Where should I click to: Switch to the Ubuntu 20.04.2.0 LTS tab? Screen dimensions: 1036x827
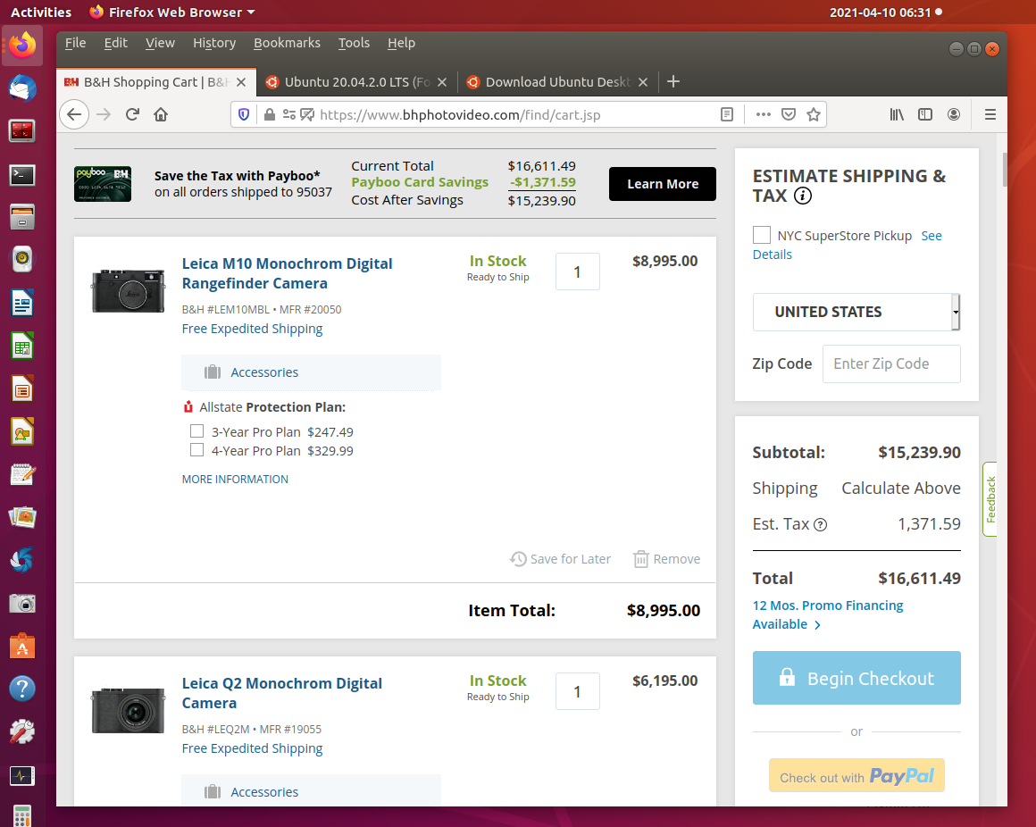(x=357, y=82)
